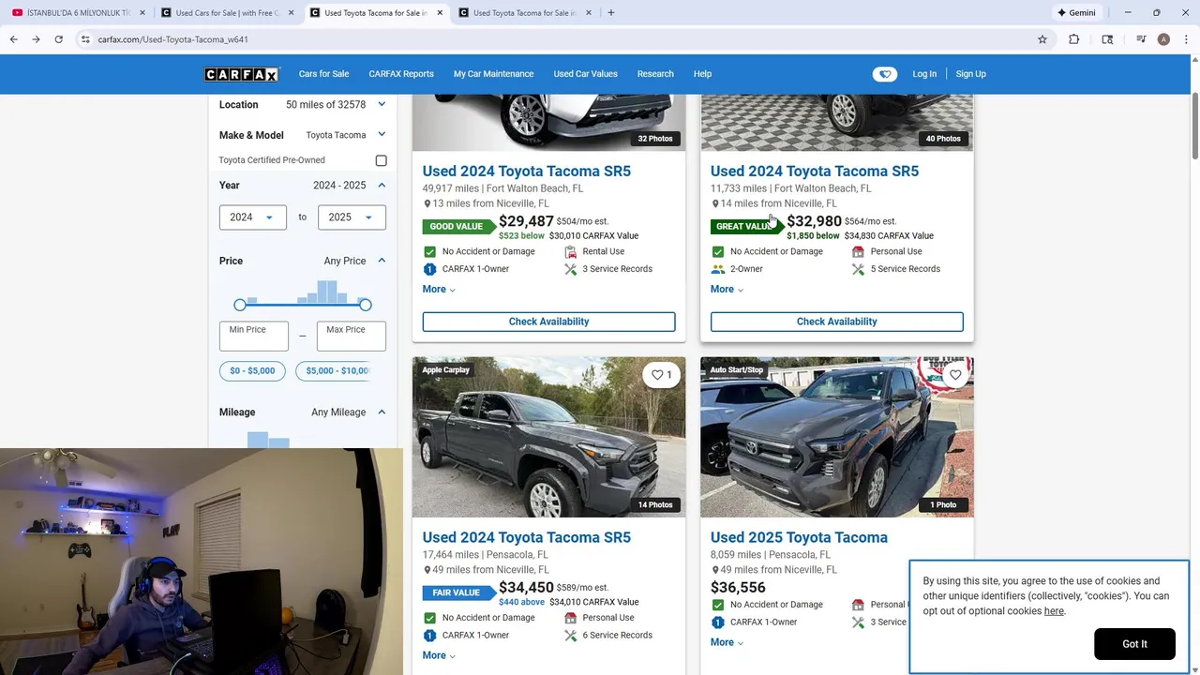Viewport: 1200px width, 675px height.
Task: Open CARFAX Reports menu
Action: 401,74
